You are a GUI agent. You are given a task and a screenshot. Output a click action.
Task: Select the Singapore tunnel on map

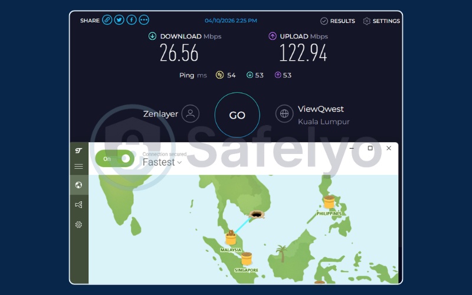pyautogui.click(x=247, y=258)
